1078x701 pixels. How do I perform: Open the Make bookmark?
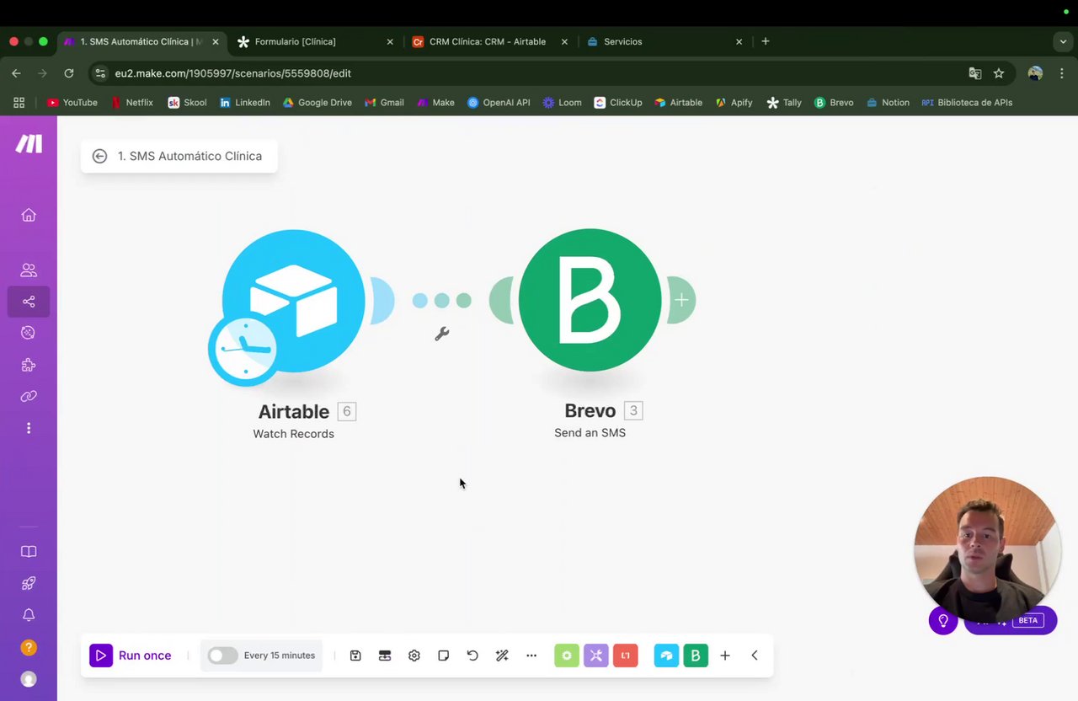(436, 103)
